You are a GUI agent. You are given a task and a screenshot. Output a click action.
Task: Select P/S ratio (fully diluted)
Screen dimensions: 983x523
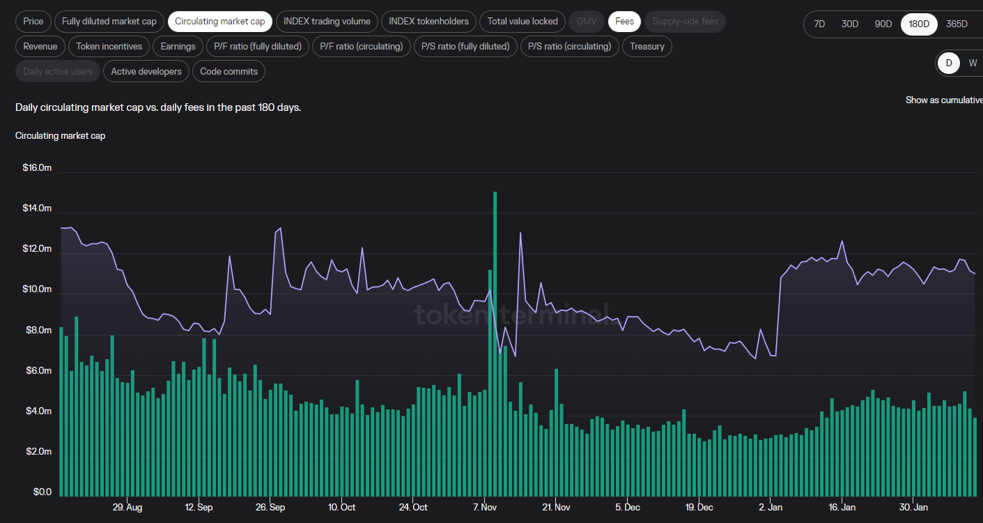point(465,47)
